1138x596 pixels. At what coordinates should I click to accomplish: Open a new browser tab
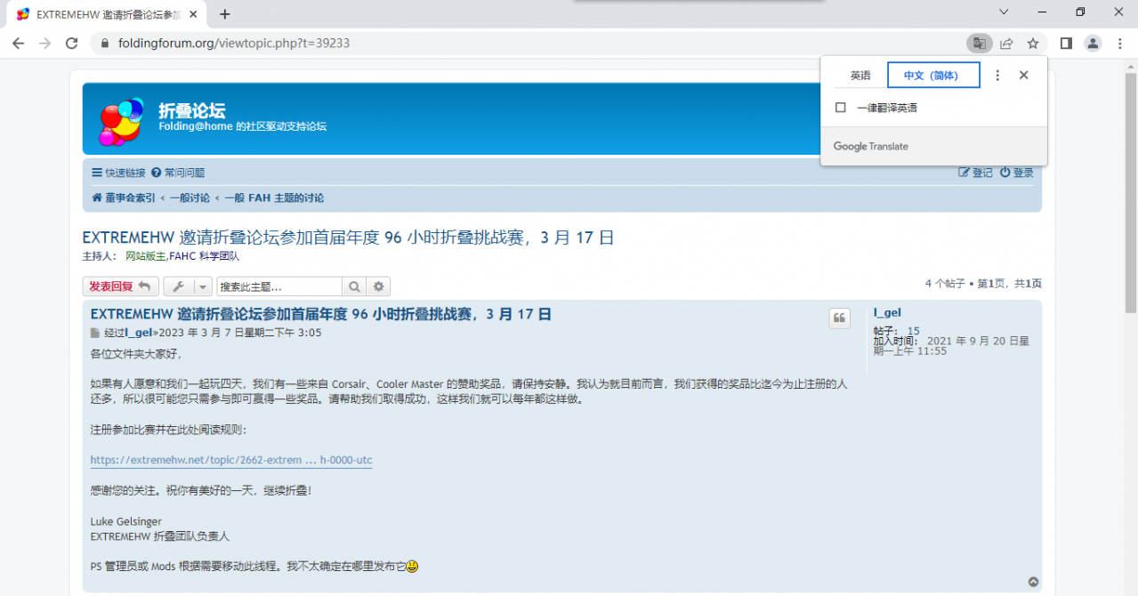pyautogui.click(x=225, y=13)
